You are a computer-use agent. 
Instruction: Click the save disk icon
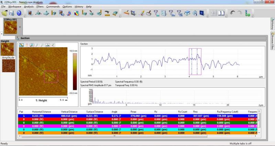coord(11,13)
